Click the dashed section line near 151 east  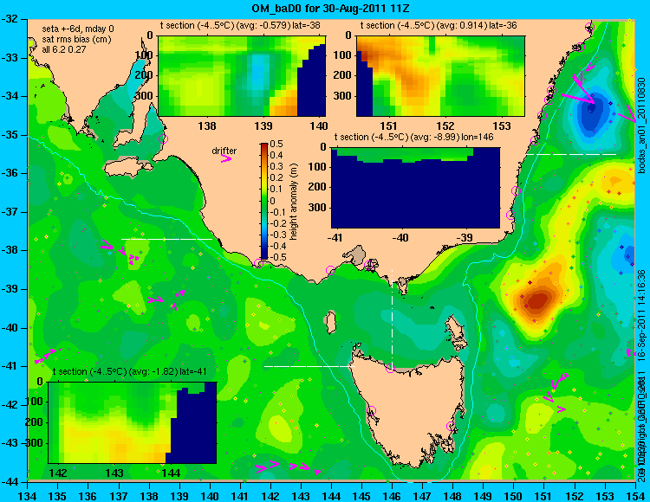point(571,154)
